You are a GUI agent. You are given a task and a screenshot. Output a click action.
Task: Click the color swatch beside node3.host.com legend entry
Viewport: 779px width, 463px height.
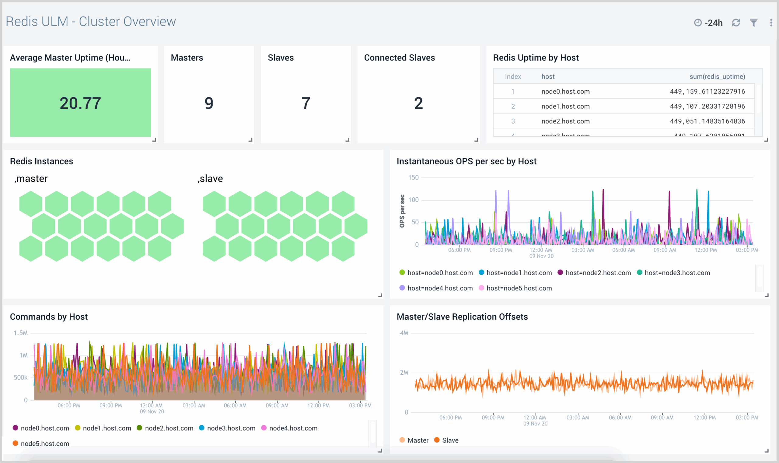point(640,272)
